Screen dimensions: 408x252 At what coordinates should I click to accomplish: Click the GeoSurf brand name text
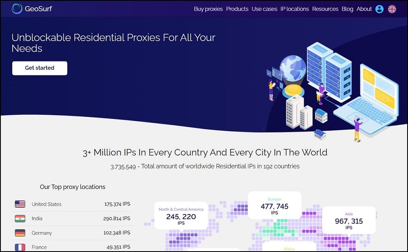click(x=38, y=9)
